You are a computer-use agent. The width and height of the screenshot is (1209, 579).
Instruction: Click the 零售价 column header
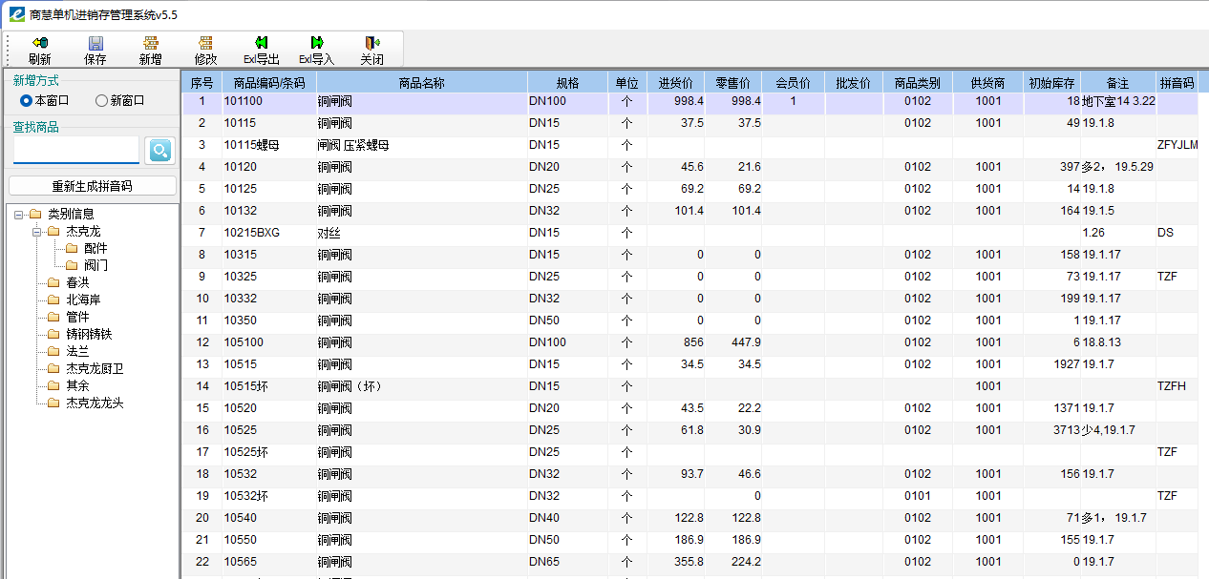click(733, 83)
